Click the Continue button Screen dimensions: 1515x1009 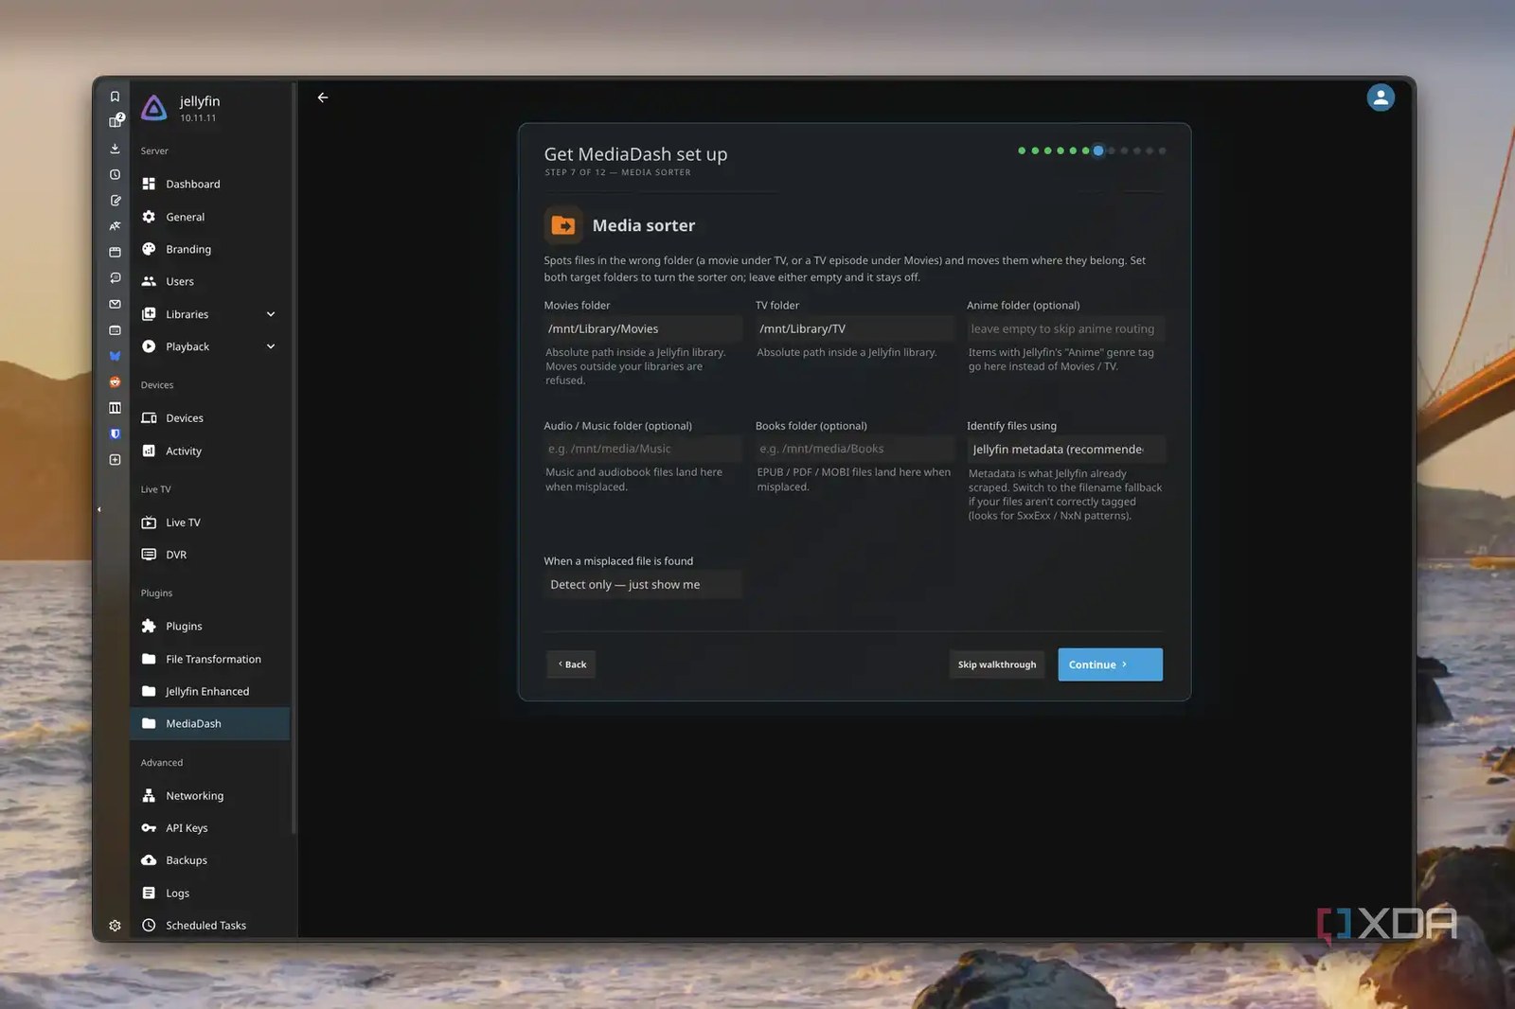pos(1110,664)
